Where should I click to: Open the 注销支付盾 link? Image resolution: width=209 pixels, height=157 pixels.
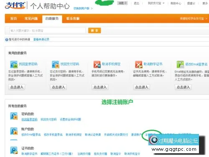coord(84,154)
